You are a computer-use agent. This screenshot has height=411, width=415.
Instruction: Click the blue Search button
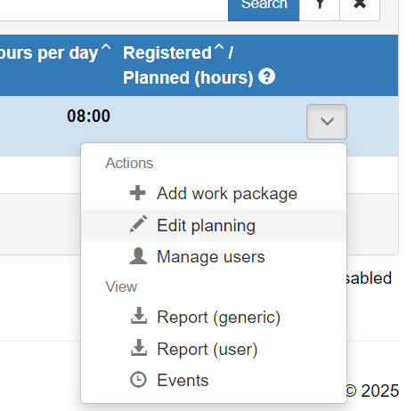point(264,6)
